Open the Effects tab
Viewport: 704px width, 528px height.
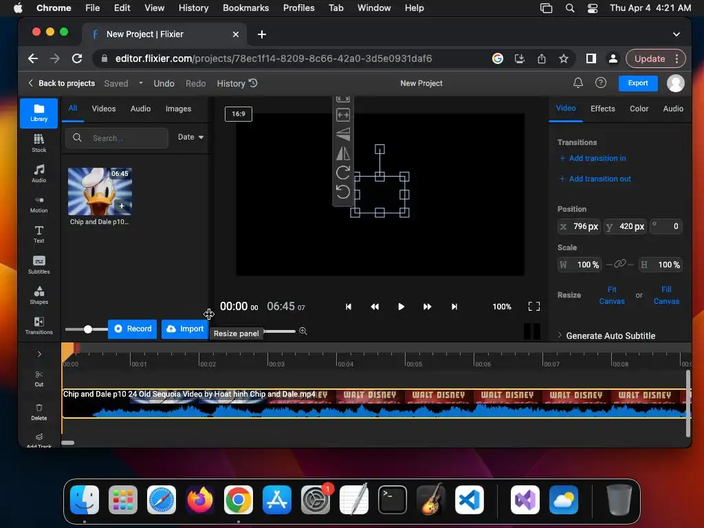[x=602, y=109]
